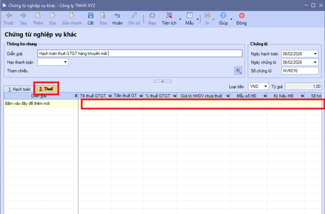This screenshot has height=214, width=325.
Task: Open the Giúp help icon
Action: click(223, 16)
